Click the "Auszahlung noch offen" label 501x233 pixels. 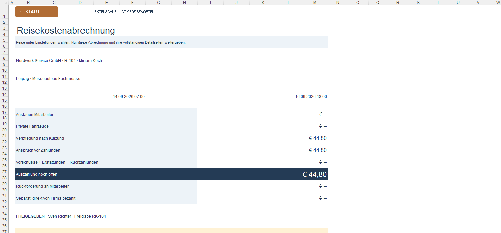click(x=37, y=174)
